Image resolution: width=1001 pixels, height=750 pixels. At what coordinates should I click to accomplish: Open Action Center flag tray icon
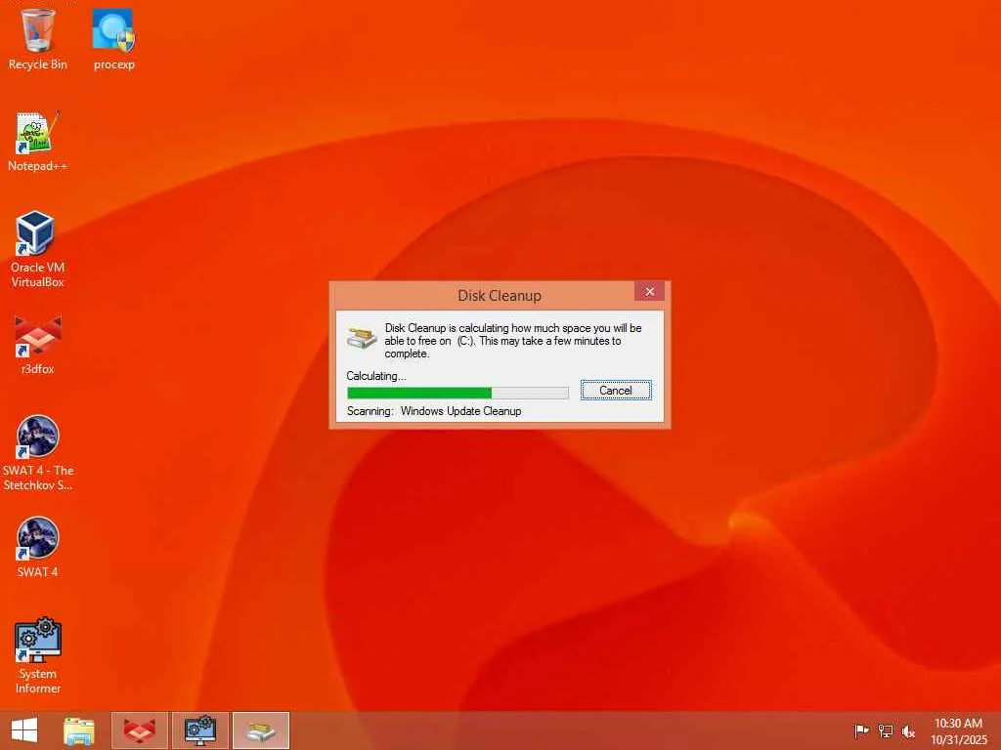pos(861,730)
